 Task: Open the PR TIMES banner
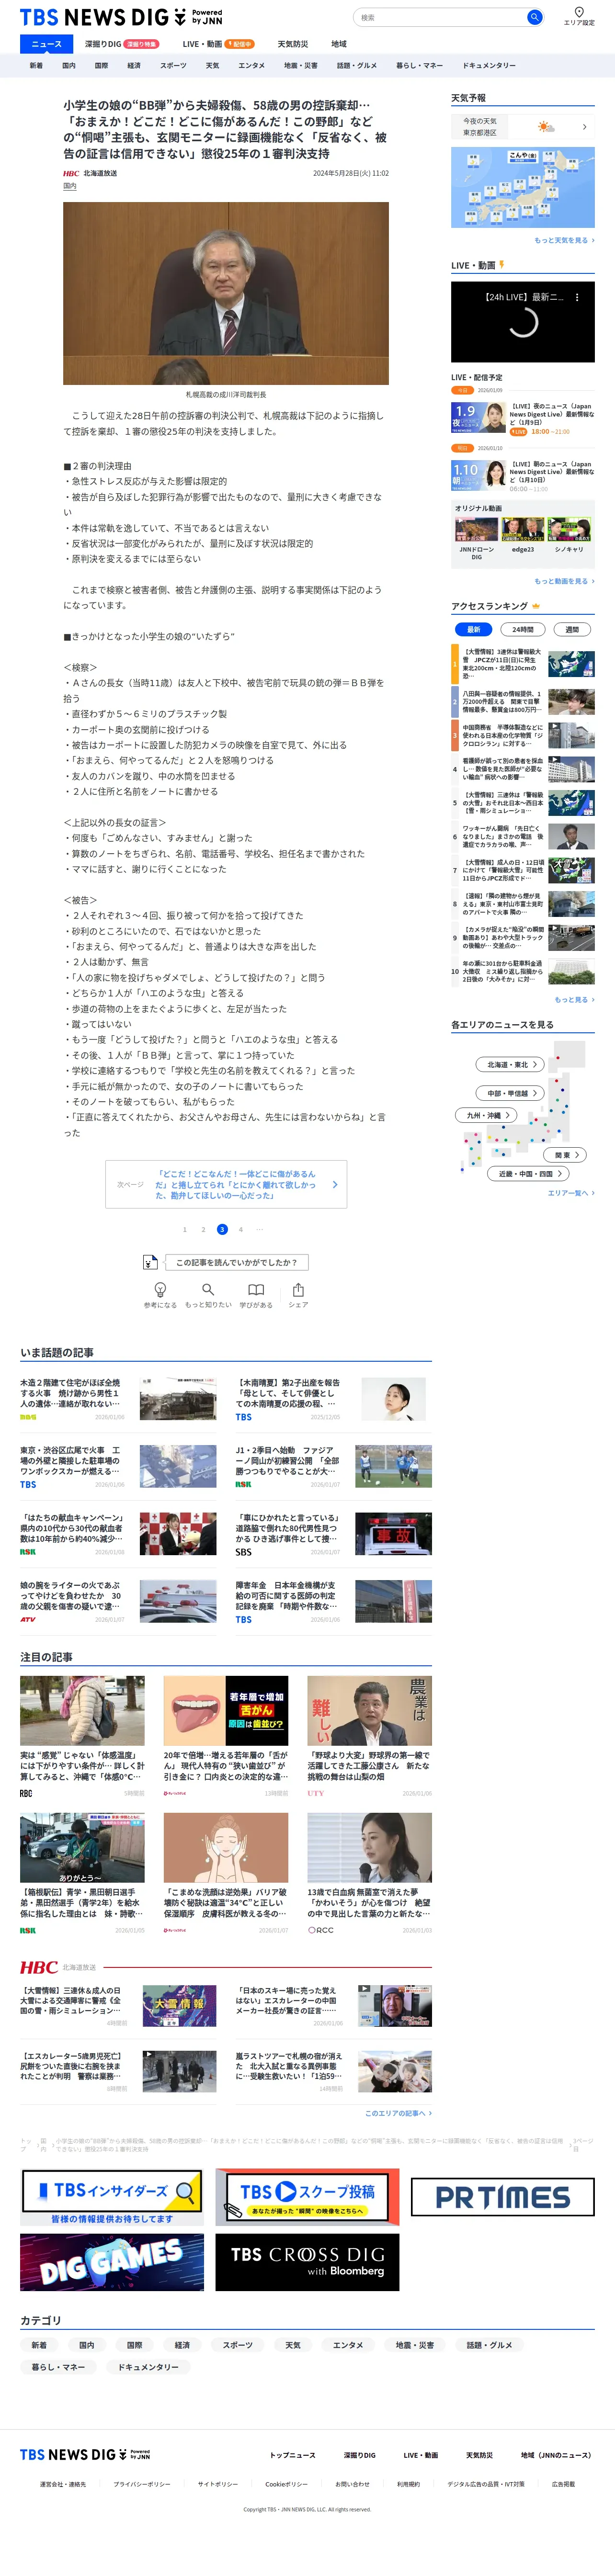503,2197
